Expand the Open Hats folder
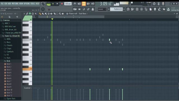179x101 pixels. coord(11,98)
